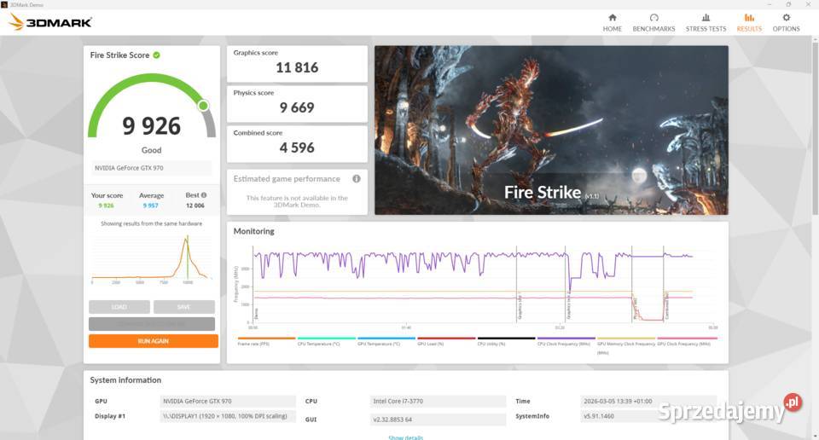Go to the Home tab icon
Image resolution: width=819 pixels, height=440 pixels.
click(612, 18)
